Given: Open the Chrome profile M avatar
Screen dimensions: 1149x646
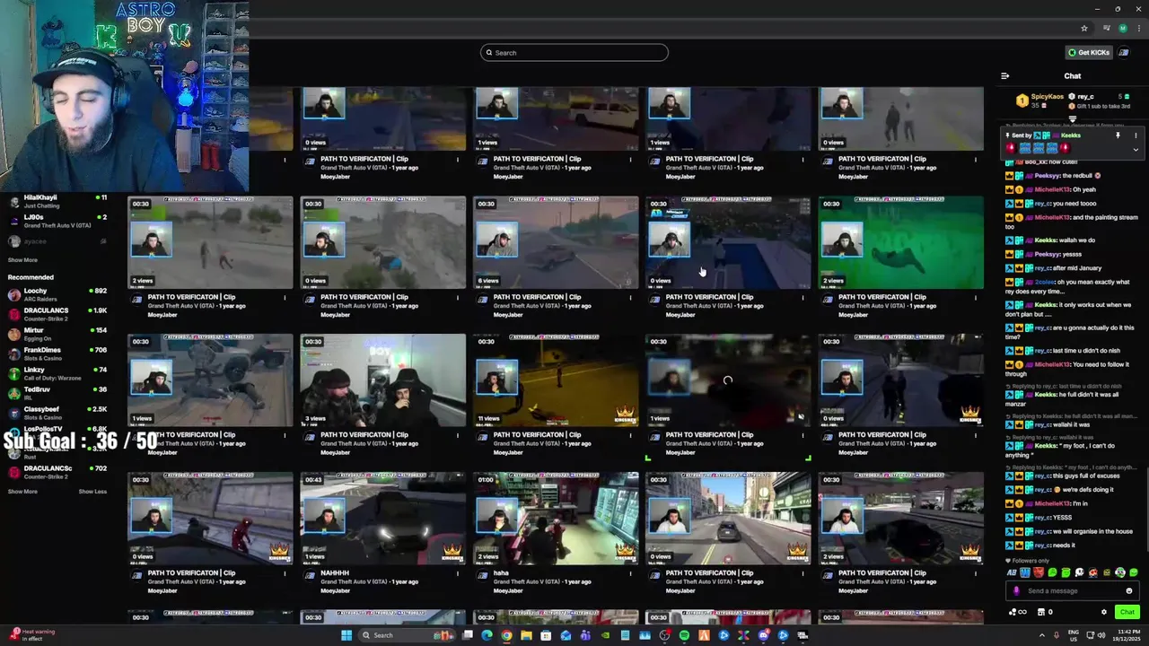Looking at the screenshot, I should (1122, 29).
